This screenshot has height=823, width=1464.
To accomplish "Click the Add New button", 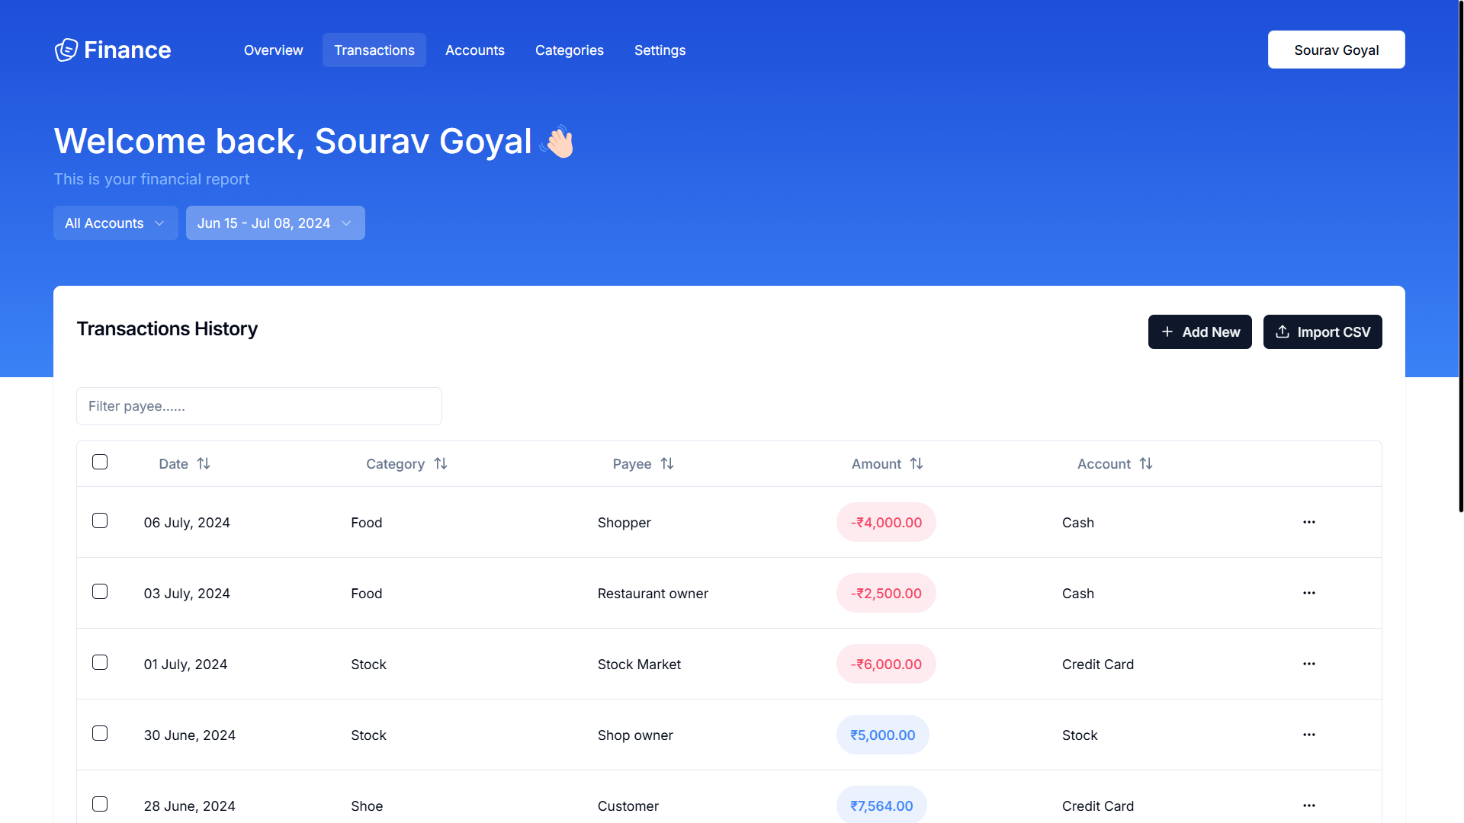I will coord(1199,331).
